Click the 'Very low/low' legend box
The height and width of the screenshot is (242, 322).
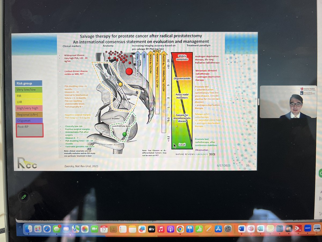pos(29,90)
